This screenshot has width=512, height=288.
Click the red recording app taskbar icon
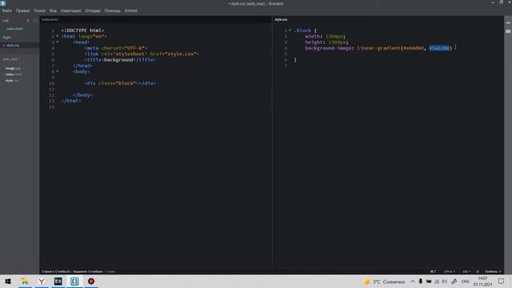pos(91,281)
